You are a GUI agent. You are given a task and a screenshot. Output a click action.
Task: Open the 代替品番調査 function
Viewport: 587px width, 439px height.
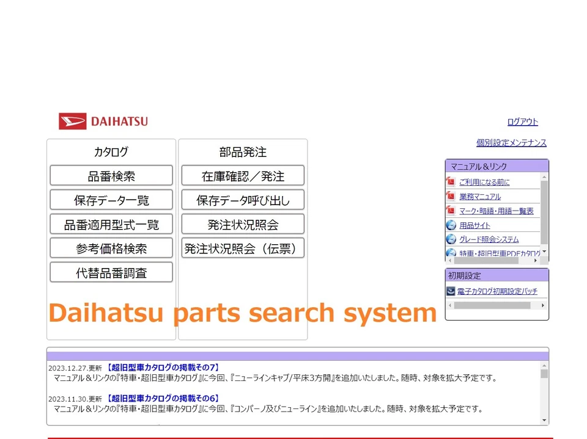[111, 272]
